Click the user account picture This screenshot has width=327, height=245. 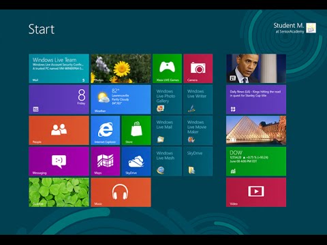click(x=311, y=28)
